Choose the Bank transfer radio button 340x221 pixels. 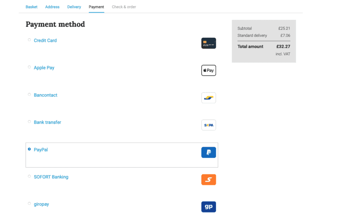29,122
